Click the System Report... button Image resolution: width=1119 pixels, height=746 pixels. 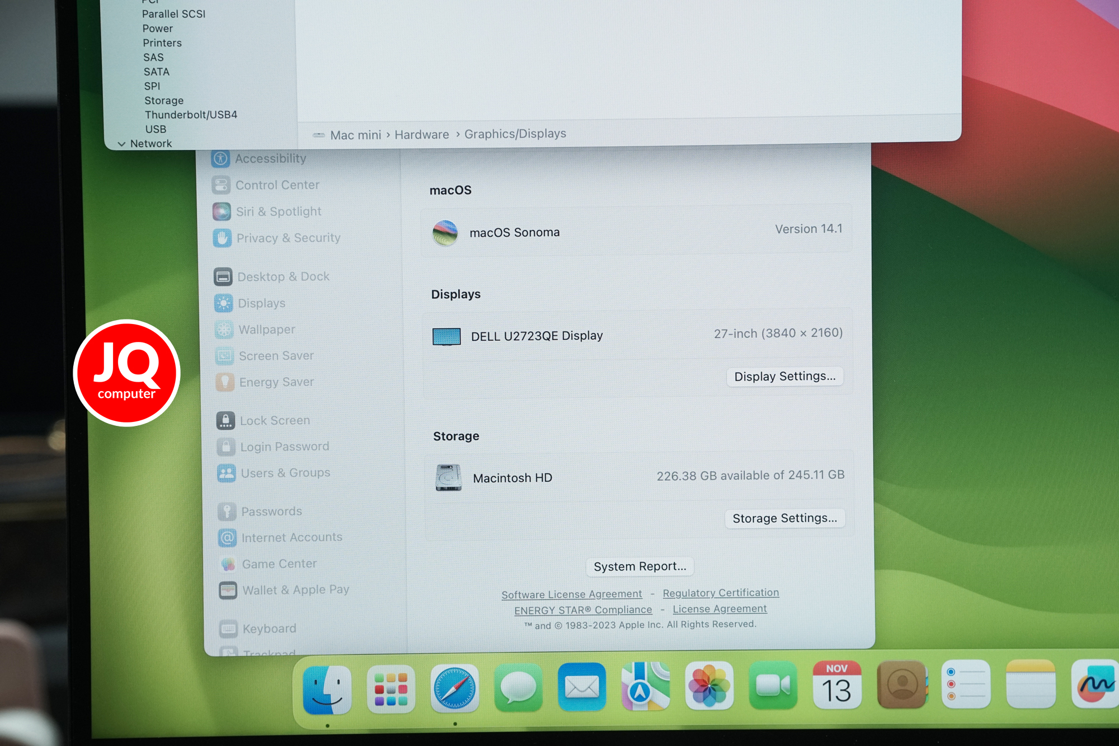pos(640,566)
